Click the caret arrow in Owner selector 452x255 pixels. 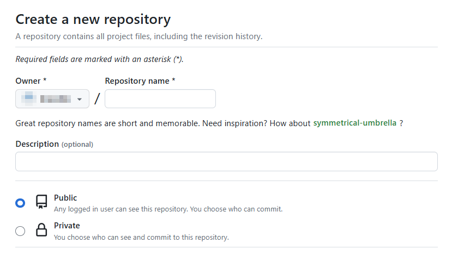(x=80, y=99)
